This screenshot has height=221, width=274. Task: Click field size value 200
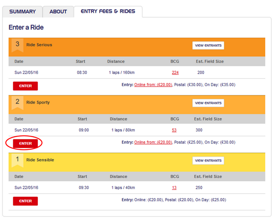point(201,73)
